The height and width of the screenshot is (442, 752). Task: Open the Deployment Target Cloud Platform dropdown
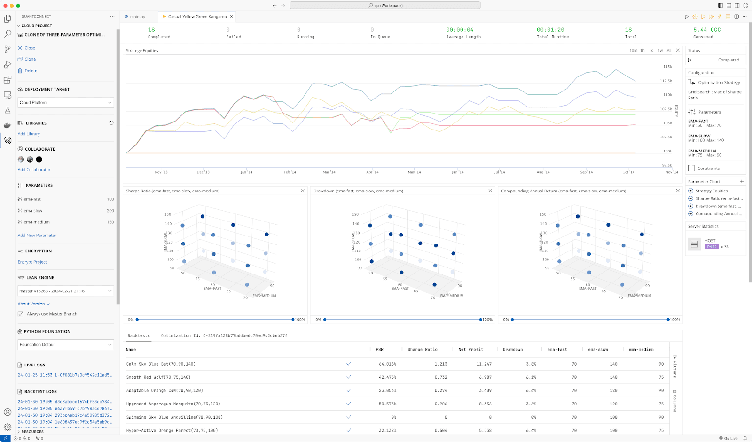click(66, 102)
